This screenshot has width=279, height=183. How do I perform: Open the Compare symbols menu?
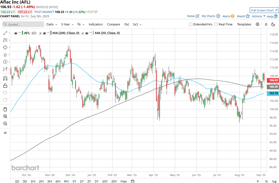pos(113,24)
